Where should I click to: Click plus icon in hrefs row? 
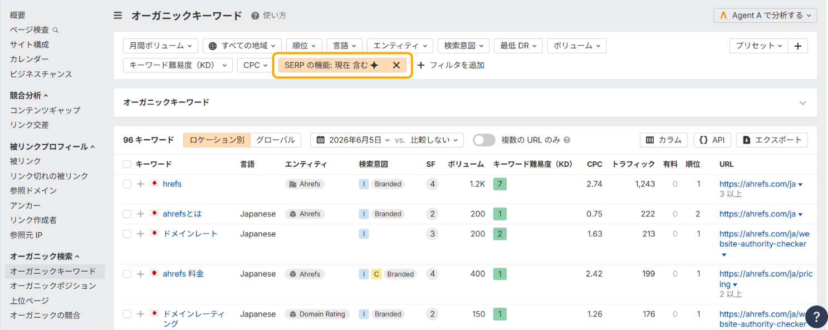[140, 184]
